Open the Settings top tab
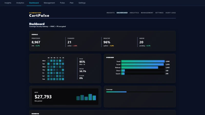 coord(82,3)
